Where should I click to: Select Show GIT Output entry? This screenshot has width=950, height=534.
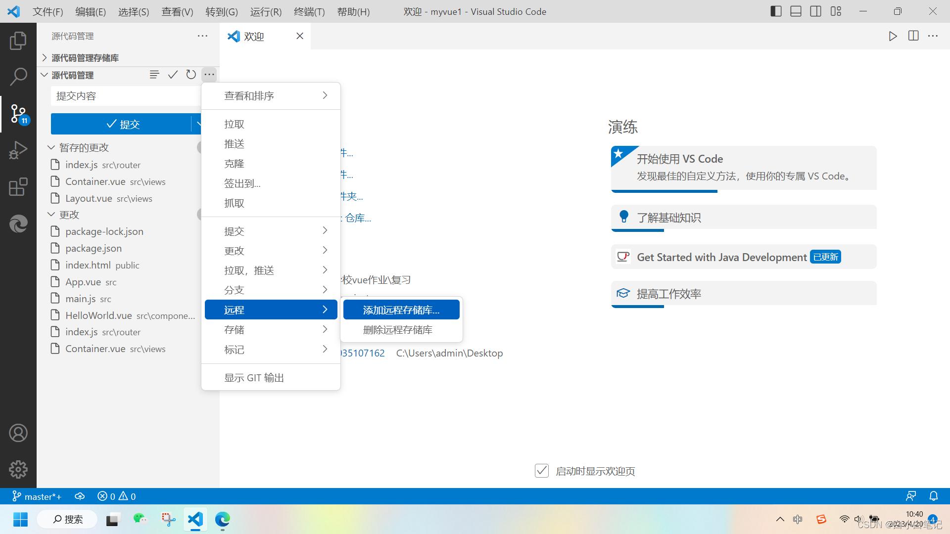[x=271, y=378]
